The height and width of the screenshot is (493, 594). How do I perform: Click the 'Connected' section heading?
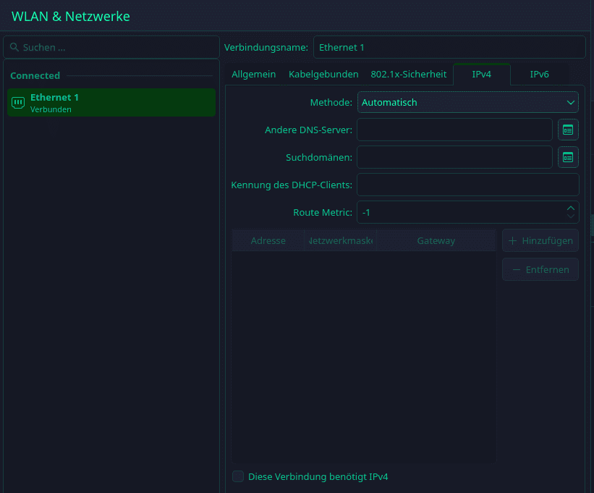(x=35, y=76)
